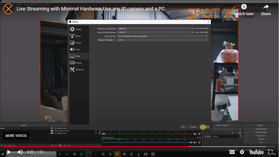Open VLC Video Source mixer settings gear
279x157 pixels.
[200, 142]
